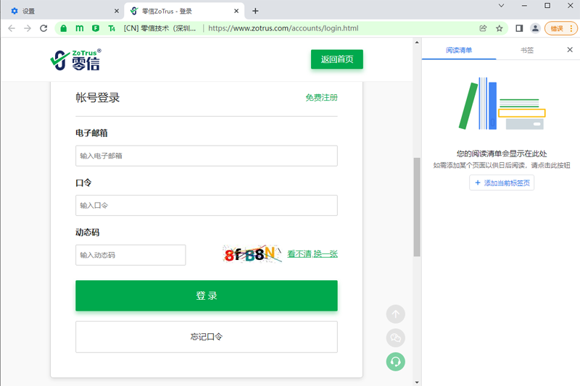Click the page vertical scrollbar thumb

pos(417,206)
